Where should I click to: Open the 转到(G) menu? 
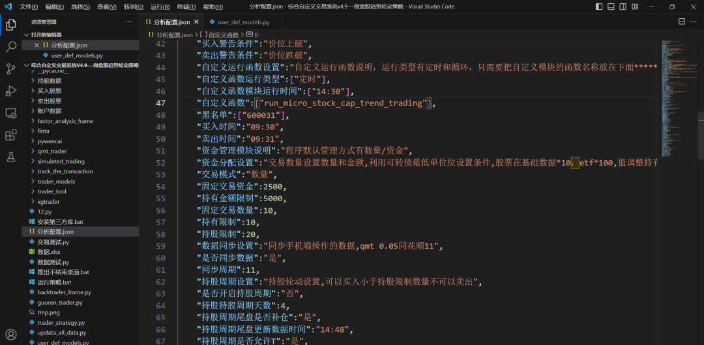134,7
